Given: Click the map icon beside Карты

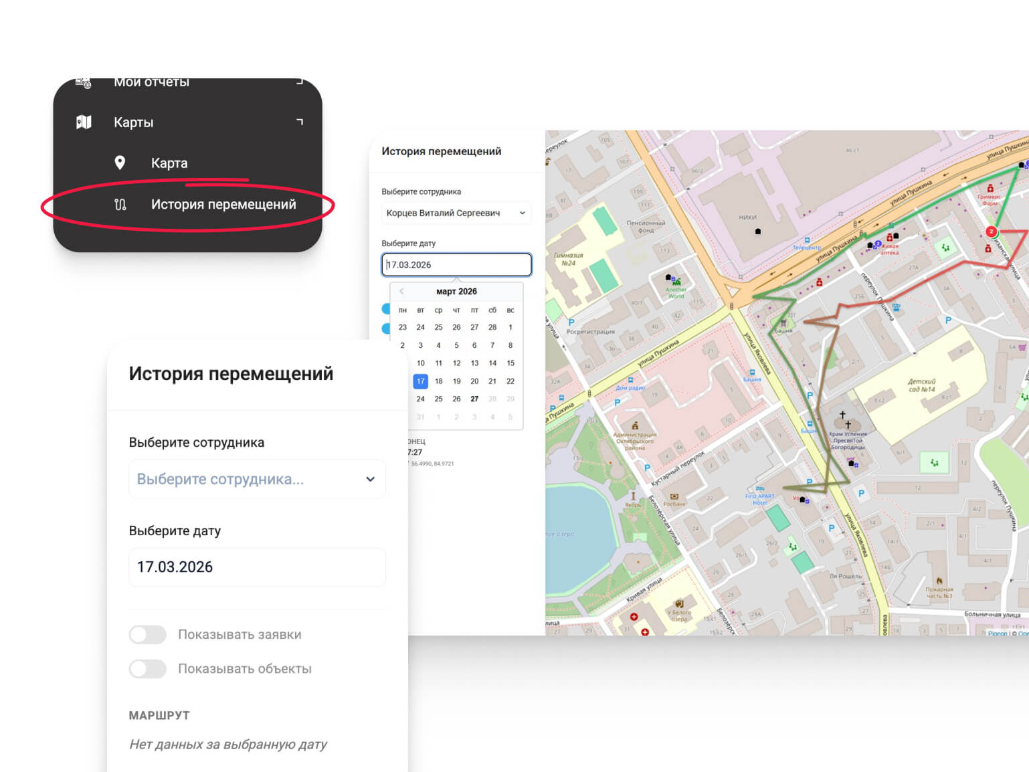Looking at the screenshot, I should pyautogui.click(x=84, y=122).
